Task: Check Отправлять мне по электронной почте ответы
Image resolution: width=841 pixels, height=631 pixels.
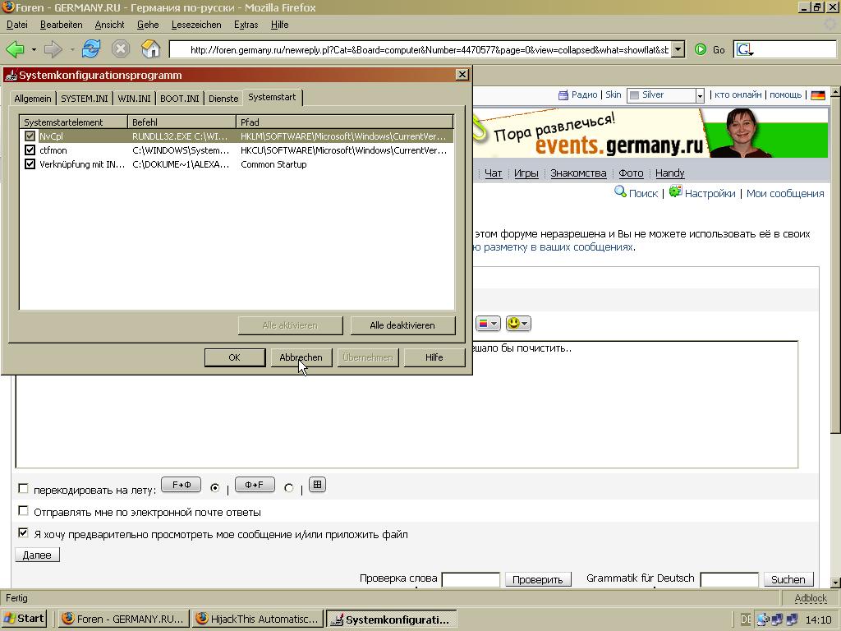Action: [x=23, y=511]
